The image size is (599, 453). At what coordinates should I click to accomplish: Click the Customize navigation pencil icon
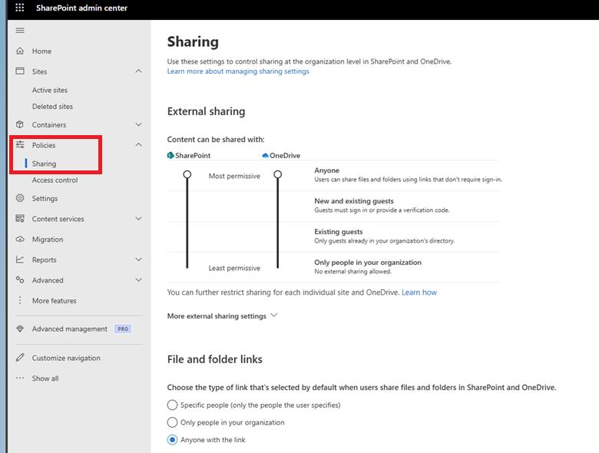pyautogui.click(x=20, y=358)
